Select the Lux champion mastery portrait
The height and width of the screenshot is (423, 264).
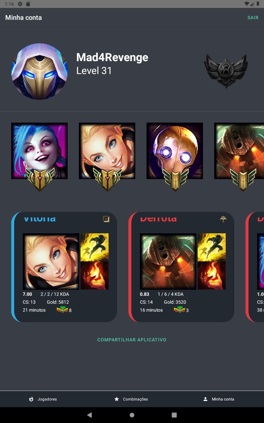(107, 151)
